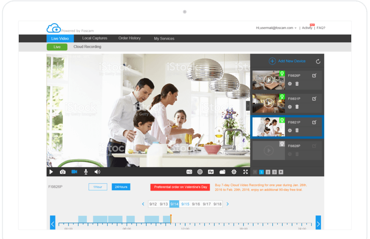Go to device list page 1
Screen dimensions: 370x239
click(261, 172)
